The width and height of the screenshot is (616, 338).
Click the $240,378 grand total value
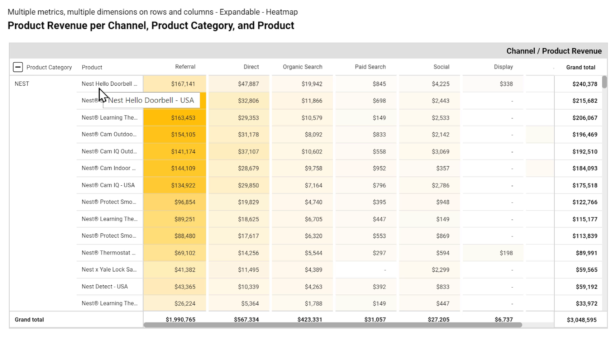[585, 84]
